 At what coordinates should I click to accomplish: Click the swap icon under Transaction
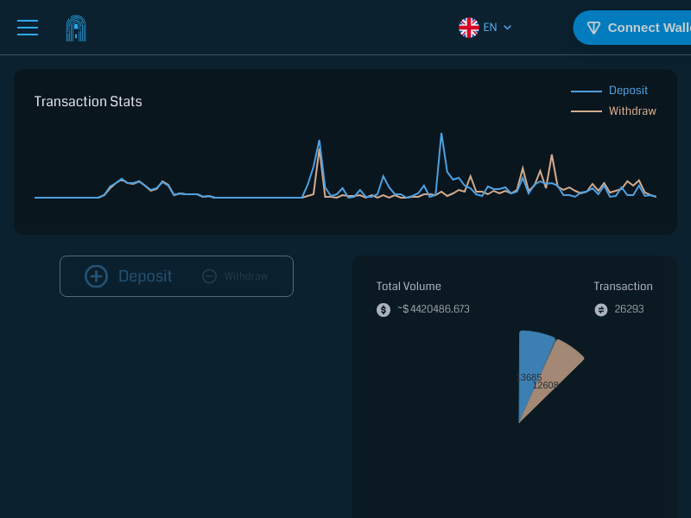pos(601,310)
